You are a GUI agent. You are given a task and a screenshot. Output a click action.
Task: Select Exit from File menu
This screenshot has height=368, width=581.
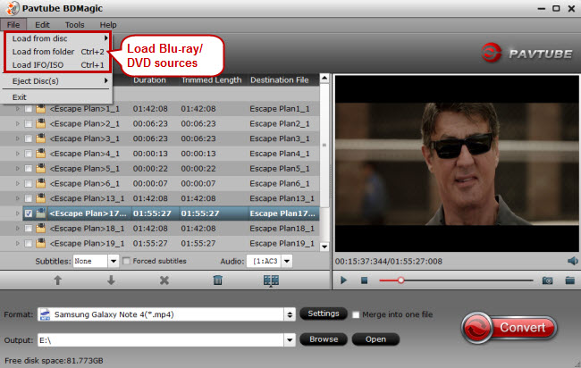pos(57,97)
